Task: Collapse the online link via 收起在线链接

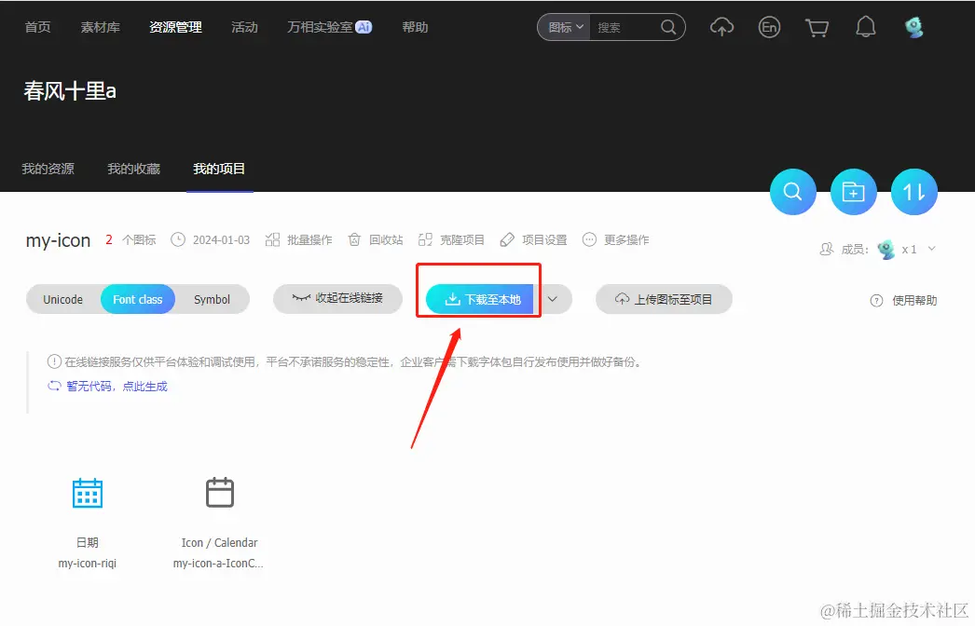Action: [x=337, y=299]
